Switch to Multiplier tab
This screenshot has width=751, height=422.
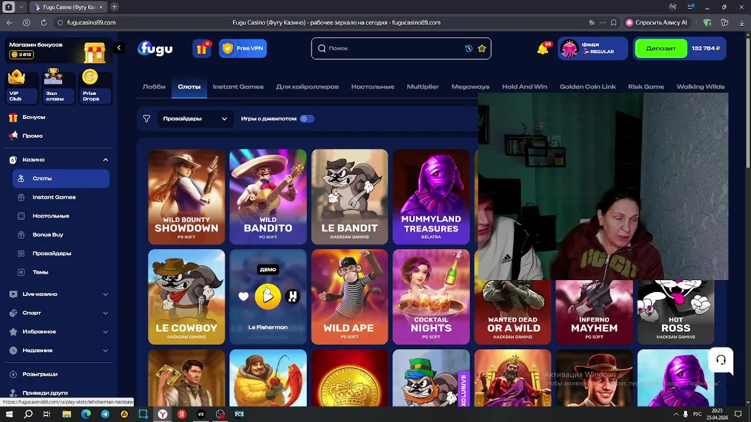[423, 87]
